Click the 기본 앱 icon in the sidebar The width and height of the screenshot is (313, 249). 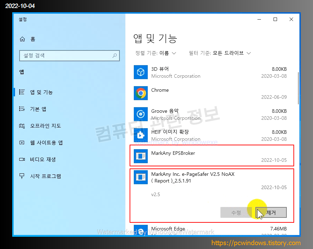(22, 109)
